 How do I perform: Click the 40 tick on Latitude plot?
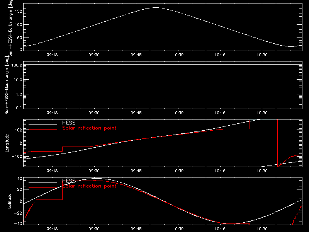[x=20, y=179]
